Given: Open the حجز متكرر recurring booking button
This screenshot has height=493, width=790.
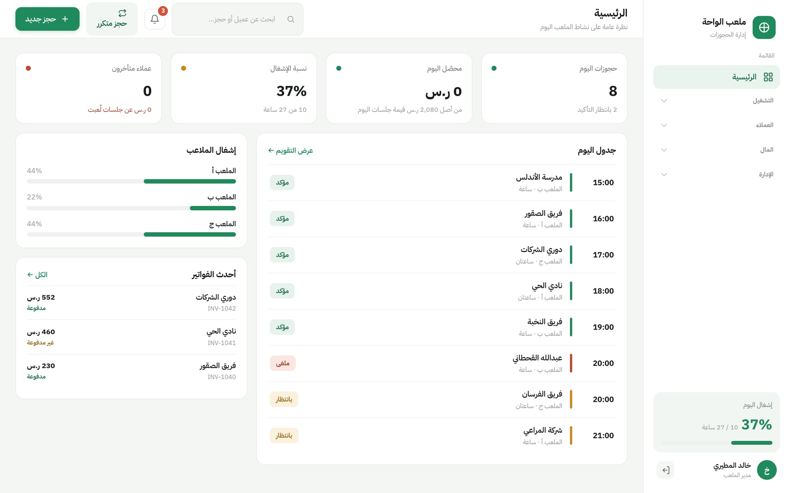Looking at the screenshot, I should 112,19.
